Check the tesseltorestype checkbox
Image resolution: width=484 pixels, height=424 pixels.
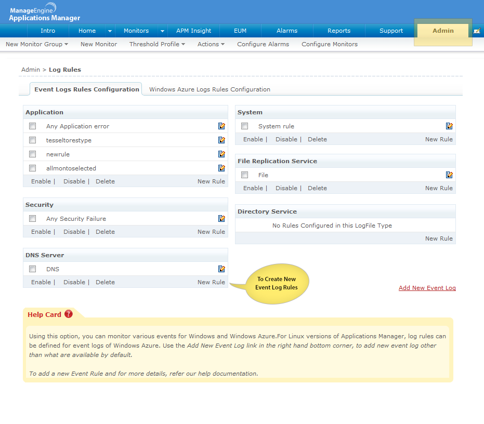32,140
